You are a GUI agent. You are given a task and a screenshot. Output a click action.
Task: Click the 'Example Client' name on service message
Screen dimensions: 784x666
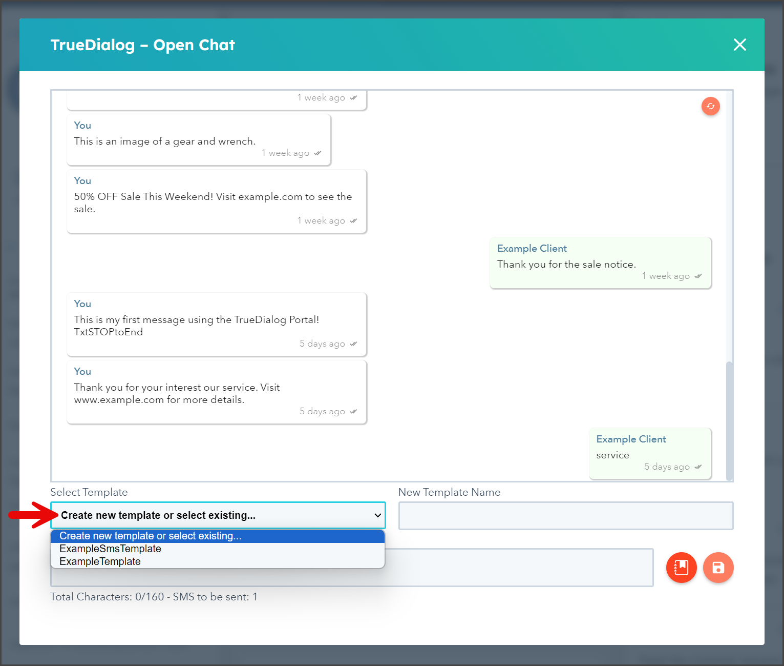click(x=631, y=439)
